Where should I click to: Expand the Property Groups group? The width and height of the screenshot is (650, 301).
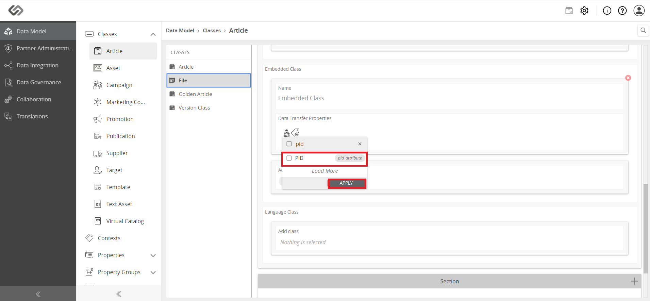point(153,272)
